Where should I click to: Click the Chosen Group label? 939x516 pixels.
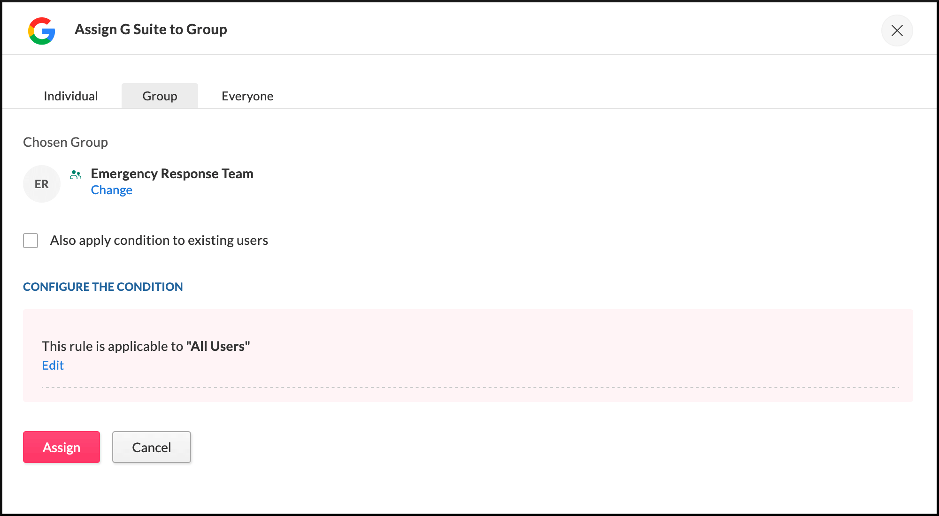point(65,142)
